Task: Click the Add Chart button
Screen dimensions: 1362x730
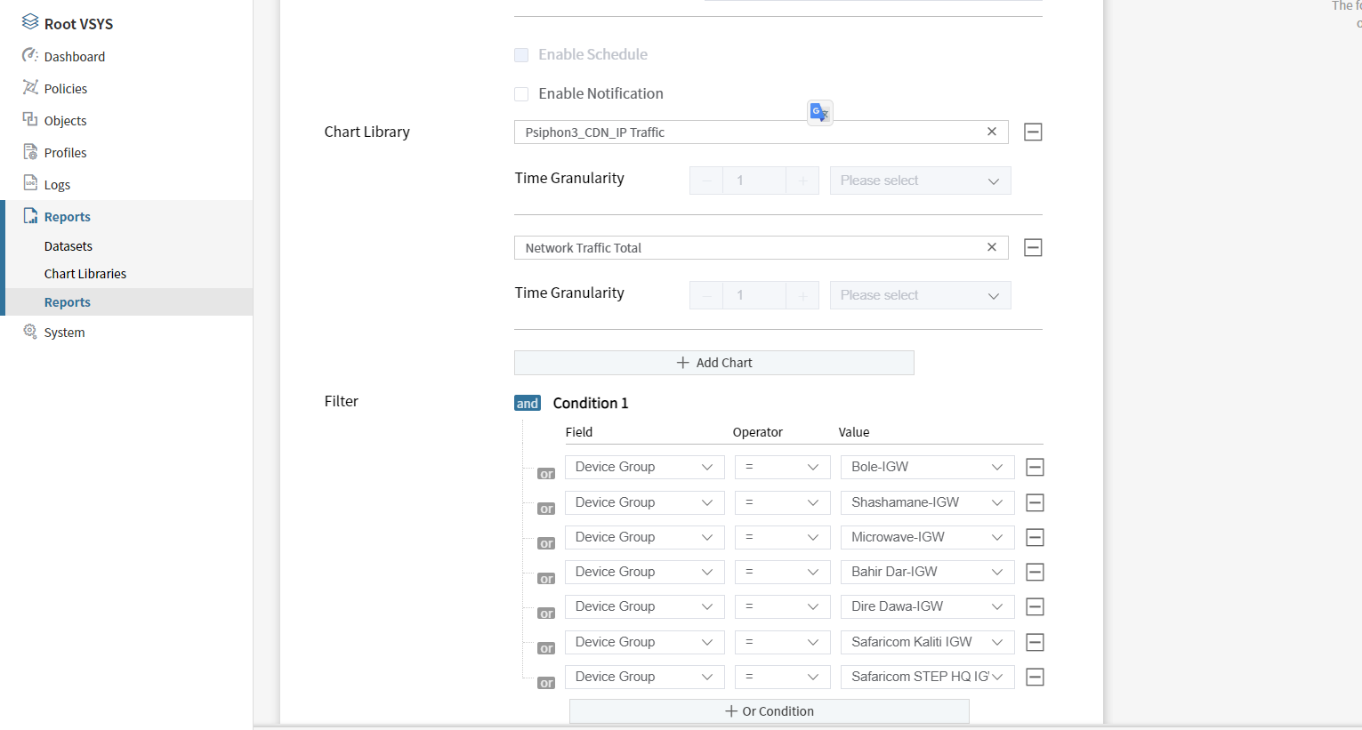Action: coord(713,363)
